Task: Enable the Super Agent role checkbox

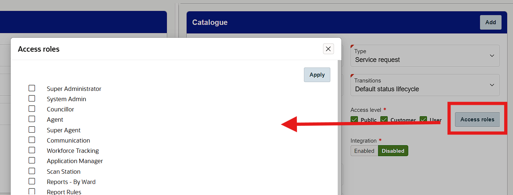Action: (x=32, y=130)
